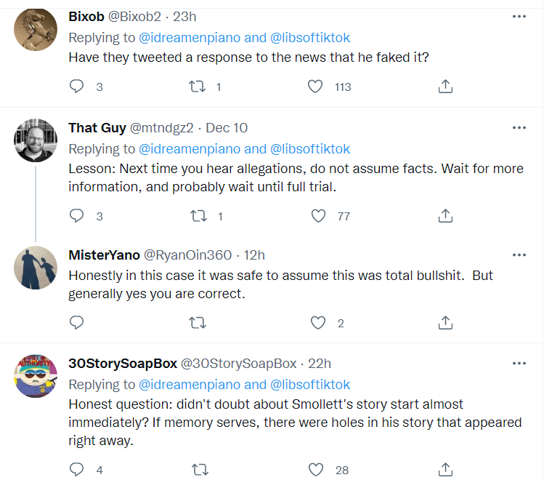This screenshot has height=480, width=544.
Task: Share Bixob's tweet
Action: [x=446, y=87]
